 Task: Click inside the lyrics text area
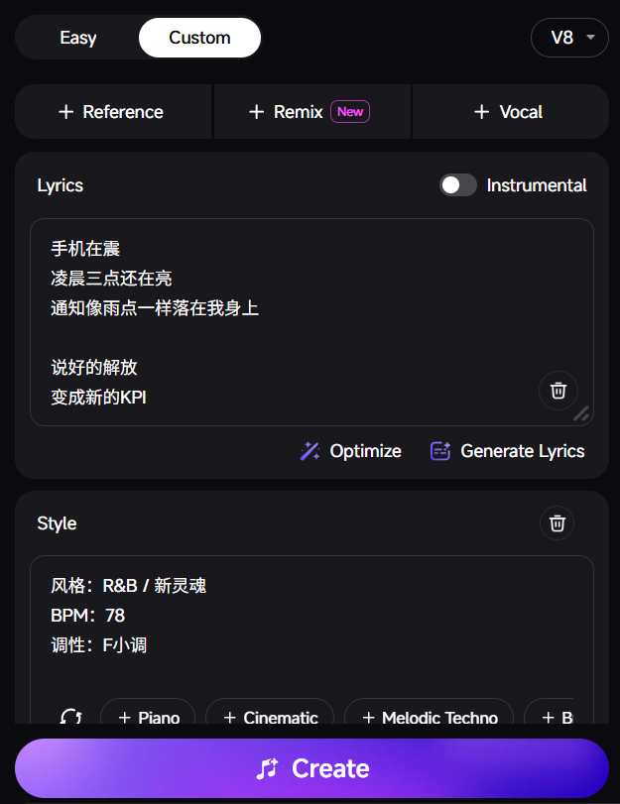288,327
